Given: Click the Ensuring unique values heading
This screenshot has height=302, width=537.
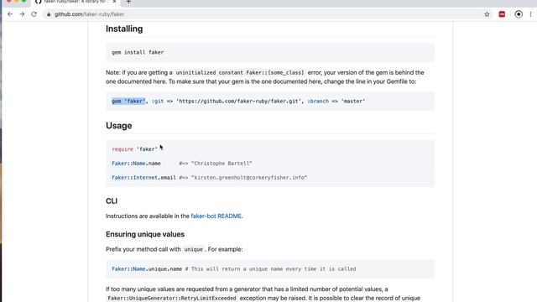Looking at the screenshot, I should (145, 234).
